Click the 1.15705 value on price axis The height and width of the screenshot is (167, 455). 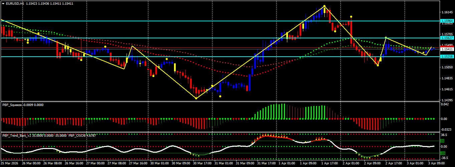tap(447, 34)
